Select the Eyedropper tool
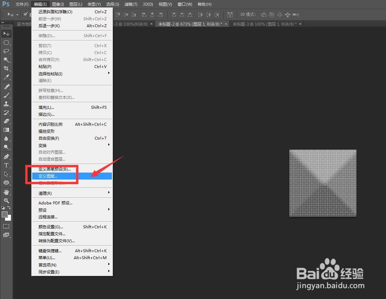Viewport: 386px width, 299px height. 6,77
